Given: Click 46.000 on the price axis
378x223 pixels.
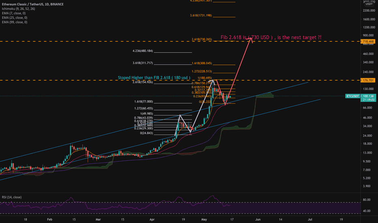Looking at the screenshot, I should tap(367, 118).
